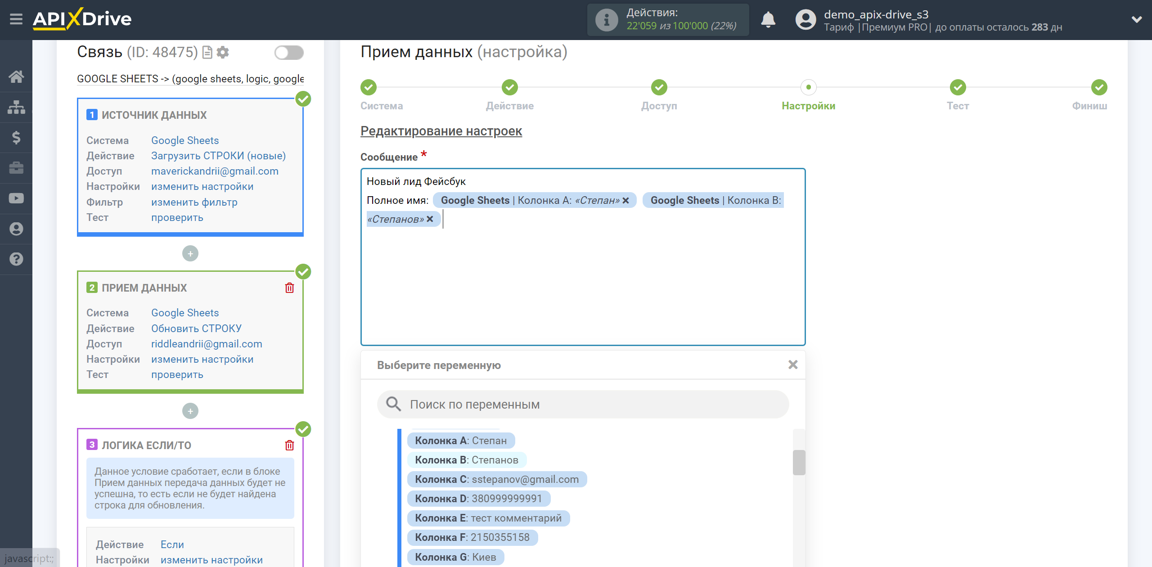The width and height of the screenshot is (1152, 567).
Task: Open Обновить СТРОКУ action link
Action: click(x=196, y=328)
